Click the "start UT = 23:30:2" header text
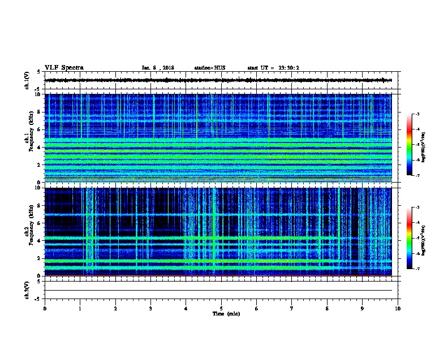The image size is (448, 346). (273, 68)
